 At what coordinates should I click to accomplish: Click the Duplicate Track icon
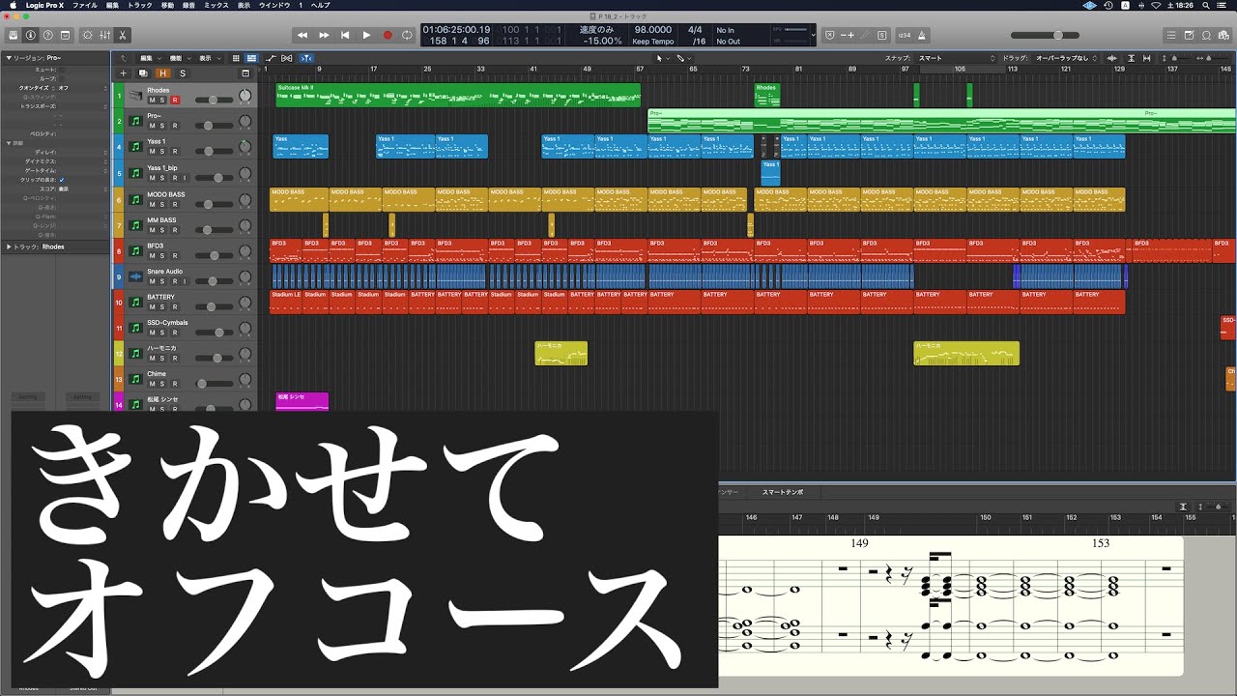pos(143,73)
